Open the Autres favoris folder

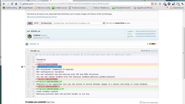point(177,8)
